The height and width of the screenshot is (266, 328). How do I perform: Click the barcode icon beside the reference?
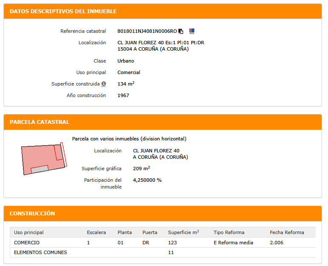coord(192,31)
